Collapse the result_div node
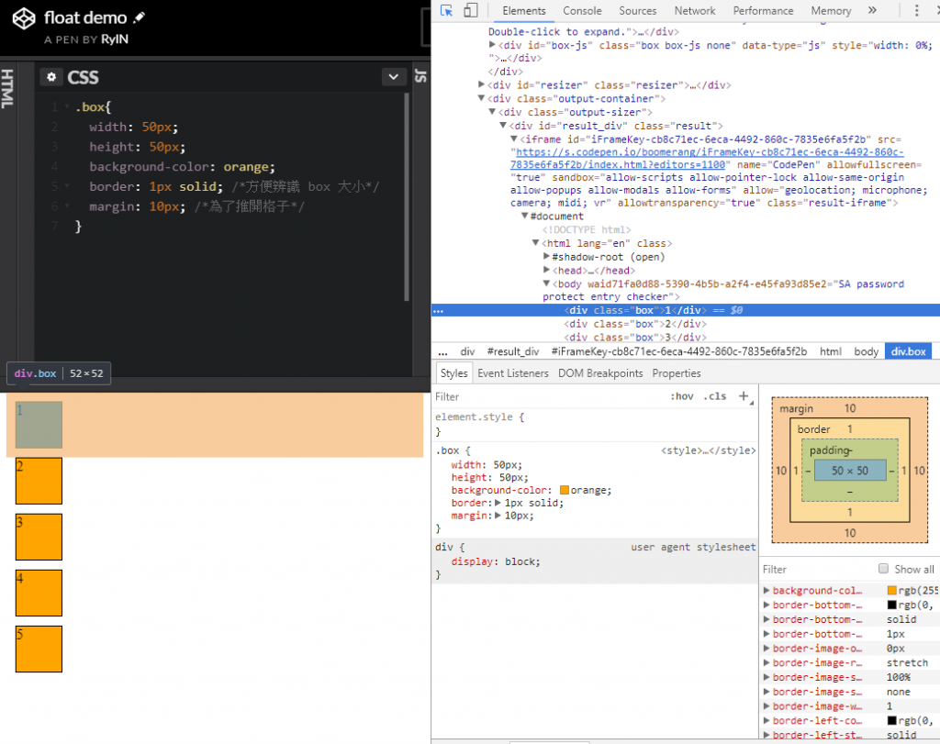The image size is (940, 744). point(503,125)
